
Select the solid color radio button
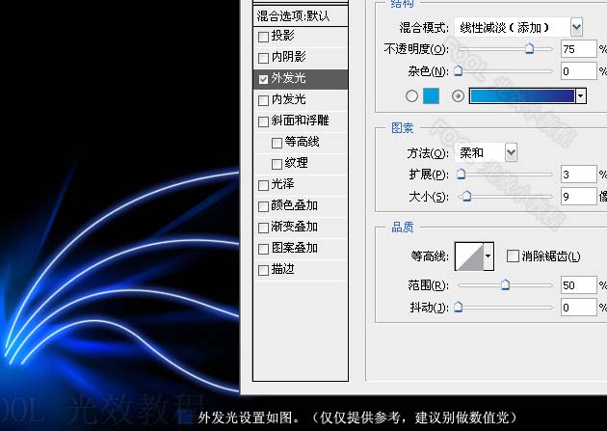point(411,96)
